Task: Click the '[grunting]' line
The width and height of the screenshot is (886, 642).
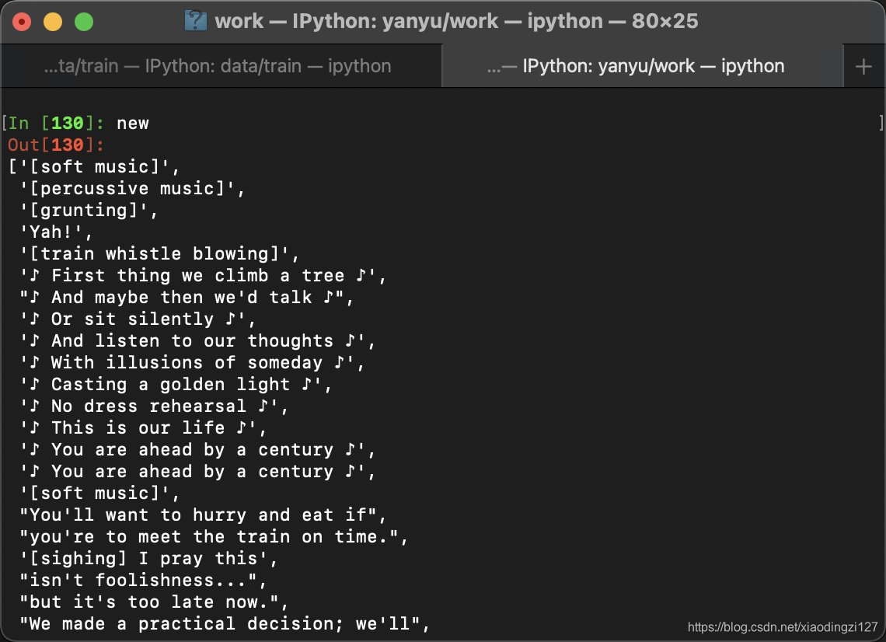Action: pos(89,210)
